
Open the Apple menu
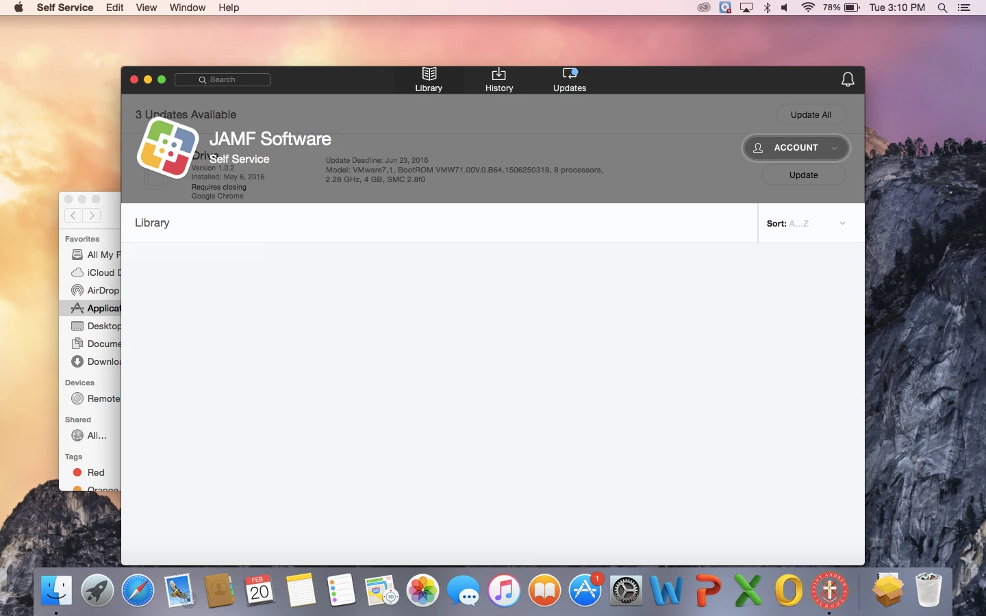click(x=18, y=8)
